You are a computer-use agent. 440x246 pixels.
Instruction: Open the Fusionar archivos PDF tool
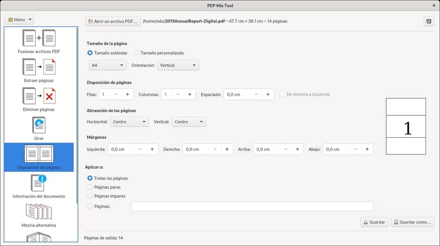point(39,41)
